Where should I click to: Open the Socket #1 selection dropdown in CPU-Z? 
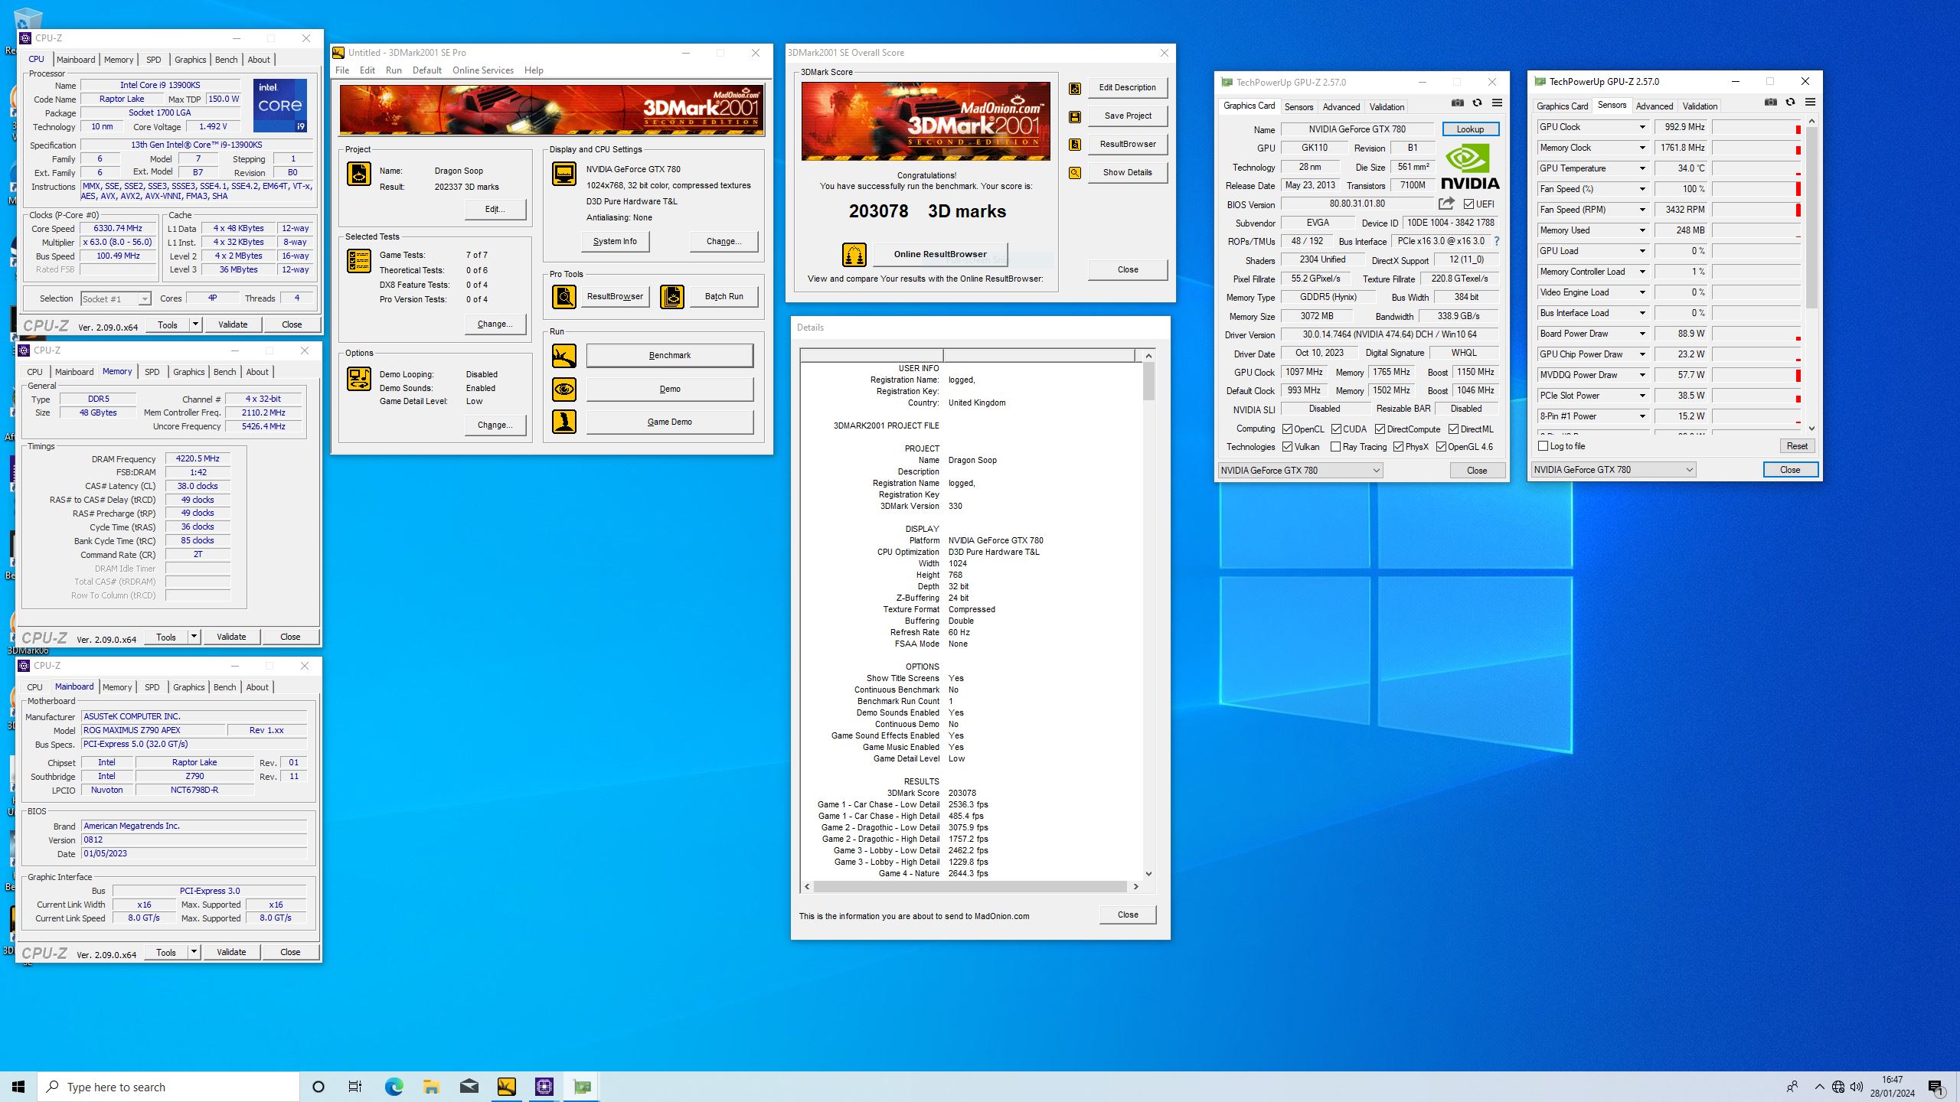pos(116,299)
